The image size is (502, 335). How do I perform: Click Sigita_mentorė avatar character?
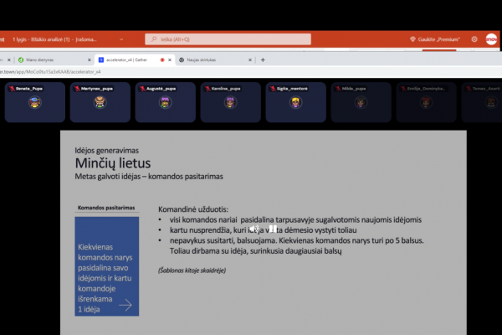click(296, 102)
